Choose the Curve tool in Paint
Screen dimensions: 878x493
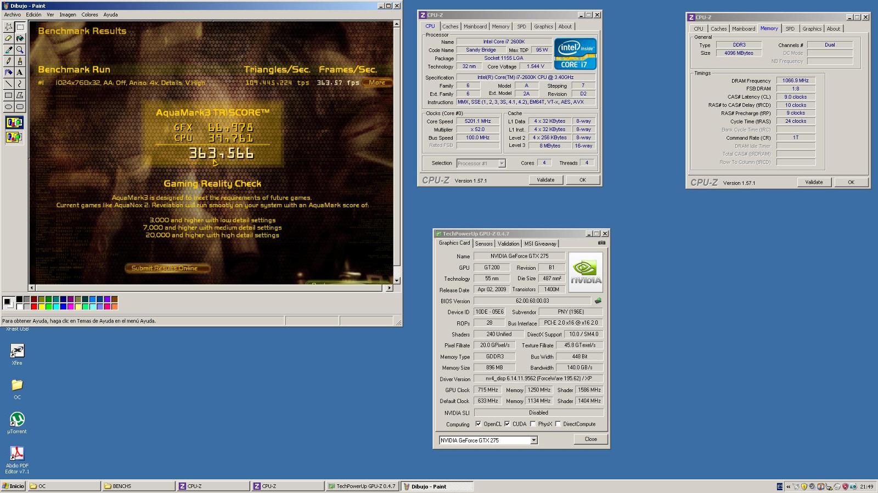pyautogui.click(x=20, y=84)
